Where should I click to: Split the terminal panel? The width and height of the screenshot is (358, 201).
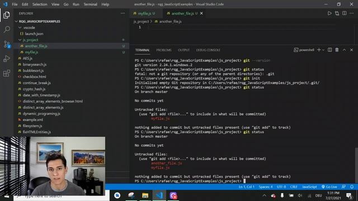point(329,50)
